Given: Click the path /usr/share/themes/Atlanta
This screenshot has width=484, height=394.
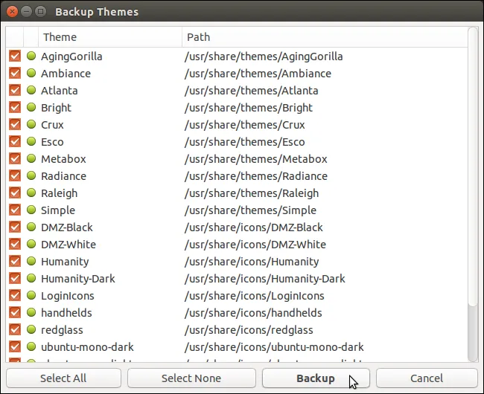Looking at the screenshot, I should 251,91.
